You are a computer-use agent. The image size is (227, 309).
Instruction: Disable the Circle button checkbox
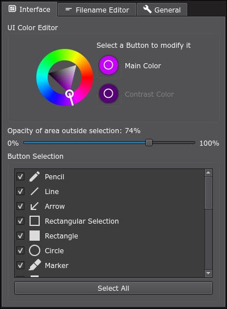click(x=20, y=250)
